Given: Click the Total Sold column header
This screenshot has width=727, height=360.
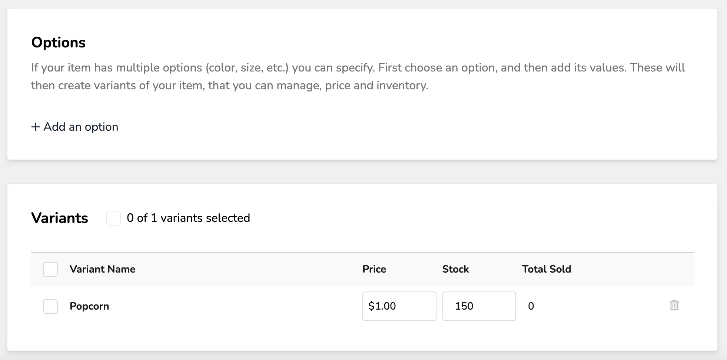Looking at the screenshot, I should pyautogui.click(x=547, y=269).
